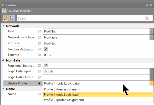Click the marker square beside Type property

(x=39, y=31)
